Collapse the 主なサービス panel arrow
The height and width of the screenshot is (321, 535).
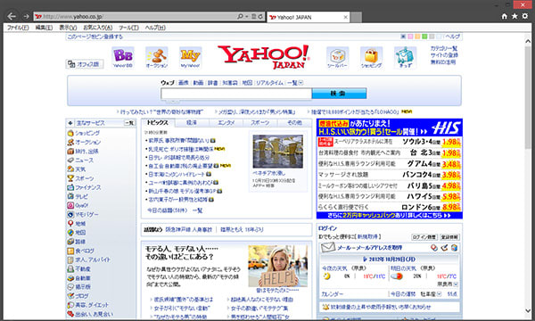point(70,123)
